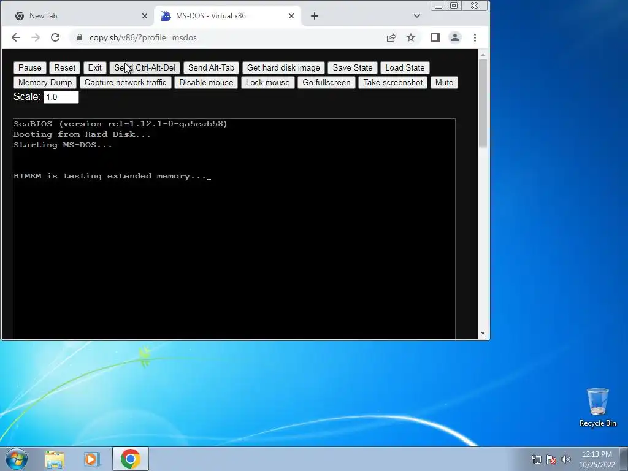628x471 pixels.
Task: Click Get hard disk image
Action: (283, 67)
